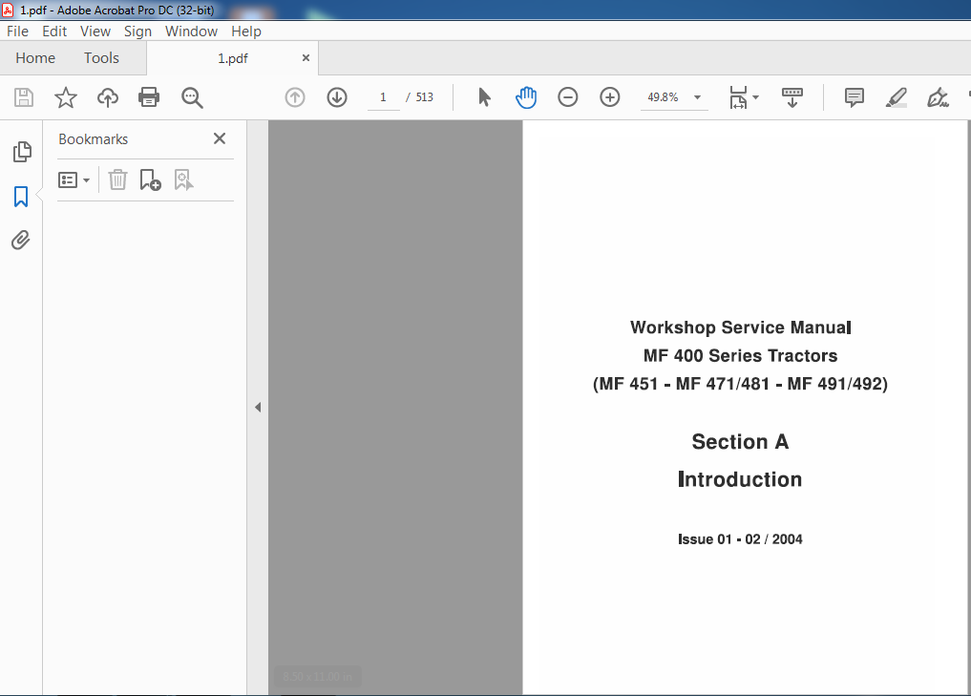This screenshot has width=971, height=696.
Task: Click the 'Section A' heading
Action: 741,441
